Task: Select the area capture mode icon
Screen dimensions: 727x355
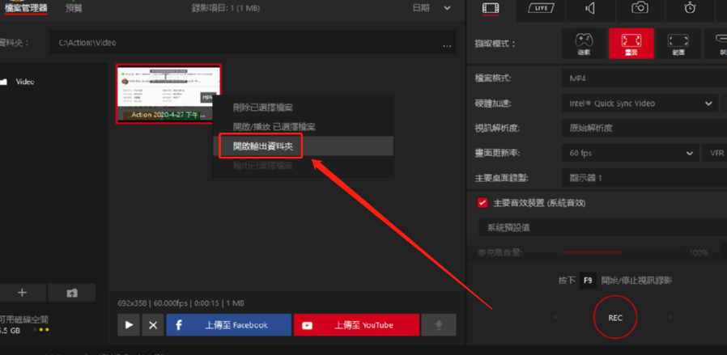Action: 678,44
